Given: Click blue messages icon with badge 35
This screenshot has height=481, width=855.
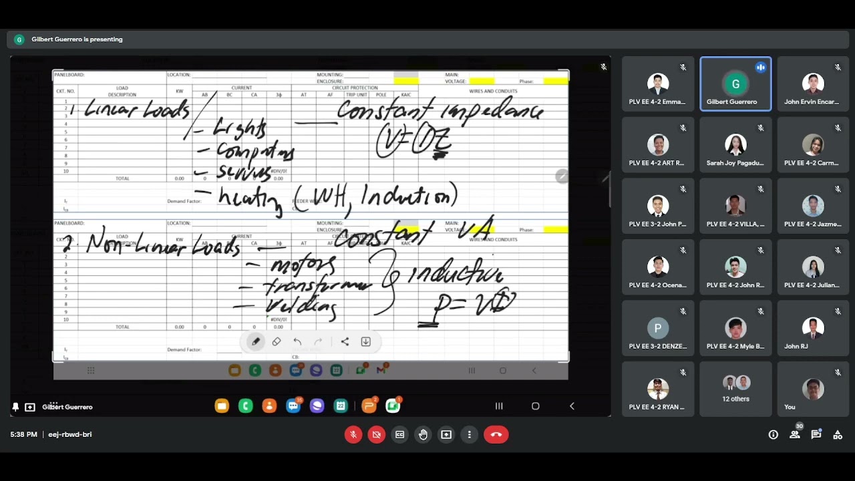Looking at the screenshot, I should pyautogui.click(x=293, y=406).
